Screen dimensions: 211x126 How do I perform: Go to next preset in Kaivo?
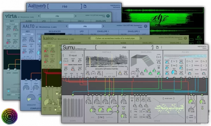[141, 38]
